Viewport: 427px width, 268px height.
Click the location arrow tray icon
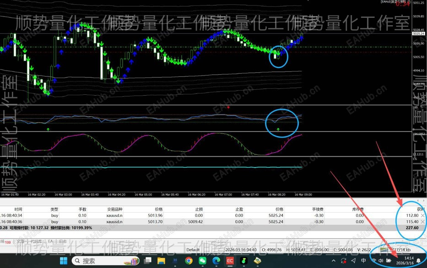pyautogui.click(x=353, y=261)
